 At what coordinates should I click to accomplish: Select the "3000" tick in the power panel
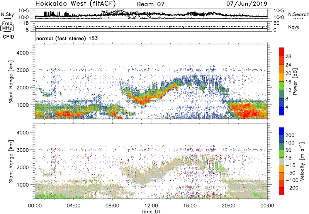(22, 70)
